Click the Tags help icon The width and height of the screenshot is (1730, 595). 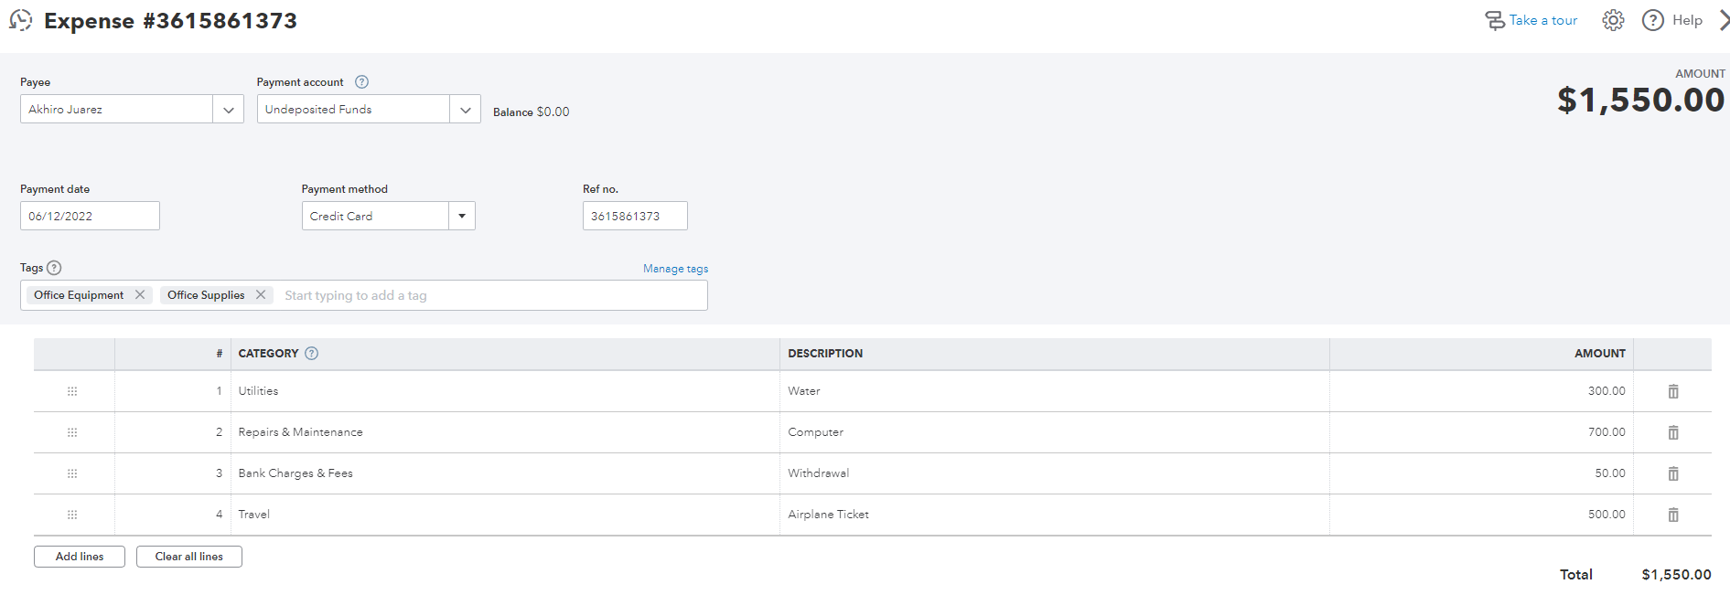coord(54,268)
